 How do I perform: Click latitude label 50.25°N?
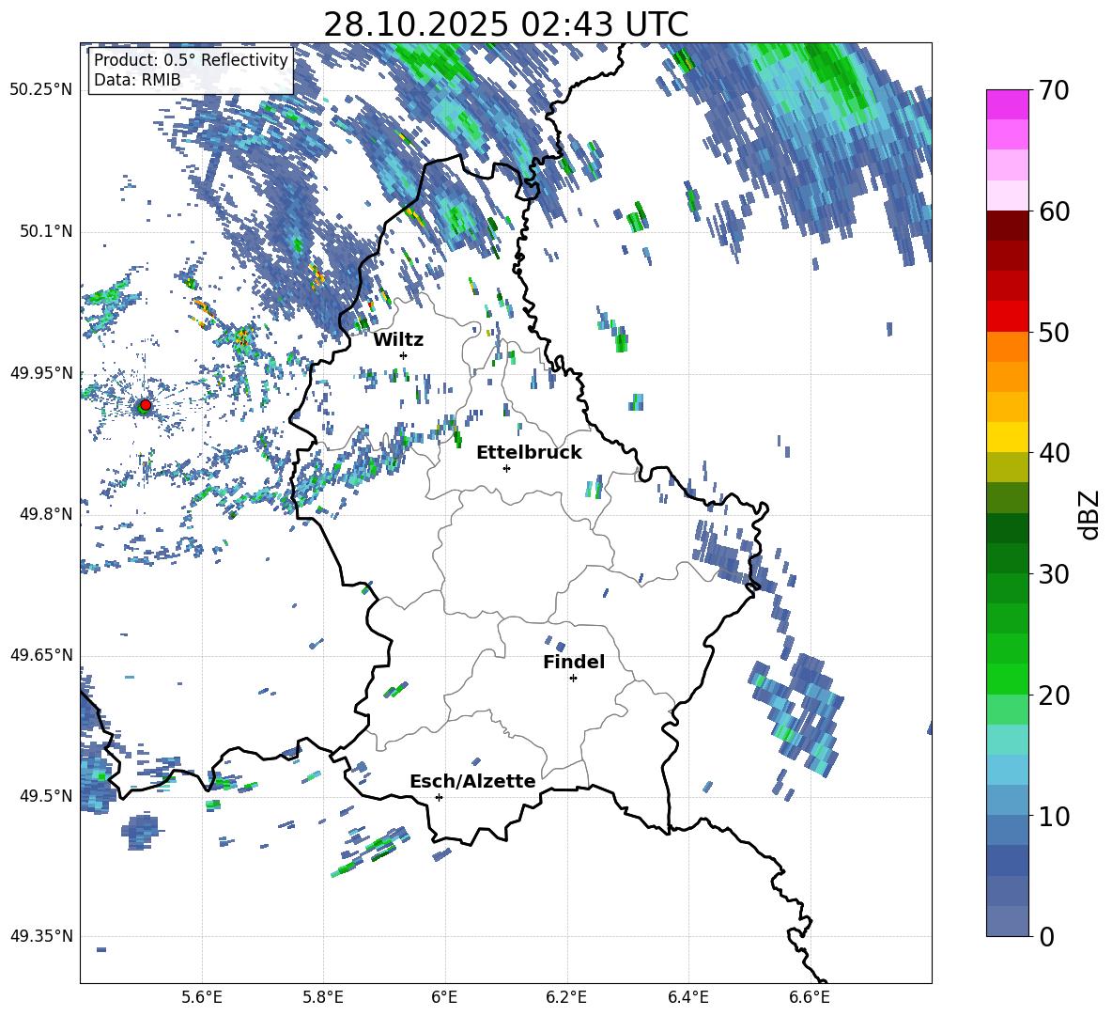click(41, 90)
